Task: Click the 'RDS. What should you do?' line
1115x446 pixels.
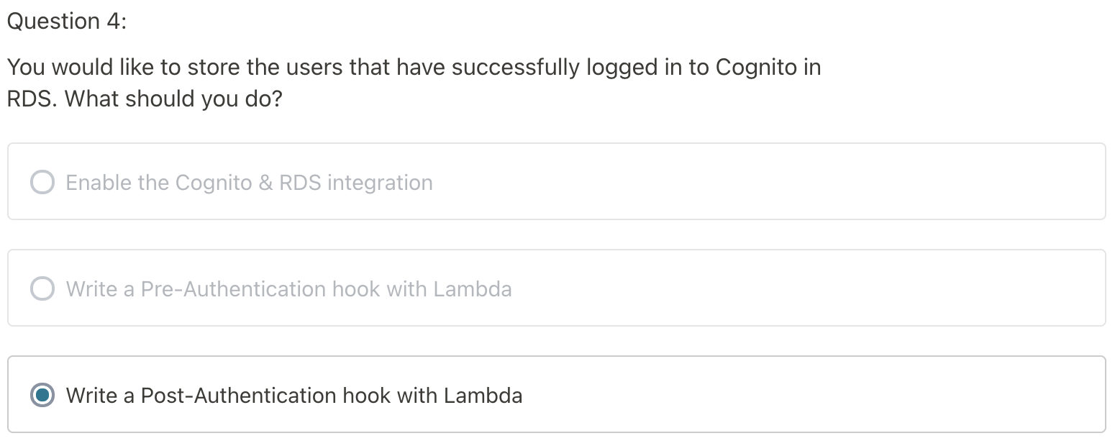Action: pos(145,99)
